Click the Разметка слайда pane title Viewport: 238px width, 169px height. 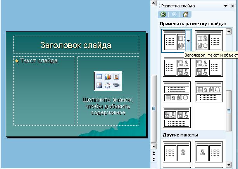178,6
